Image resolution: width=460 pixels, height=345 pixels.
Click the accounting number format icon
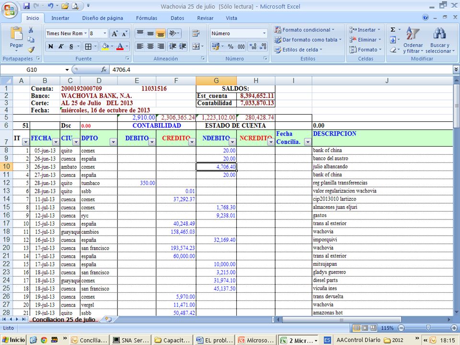(216, 46)
